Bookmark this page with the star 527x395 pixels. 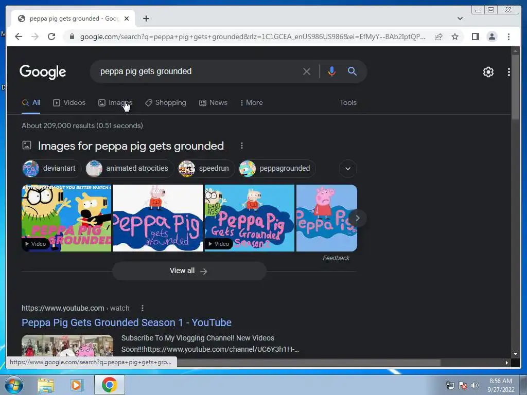click(x=455, y=37)
